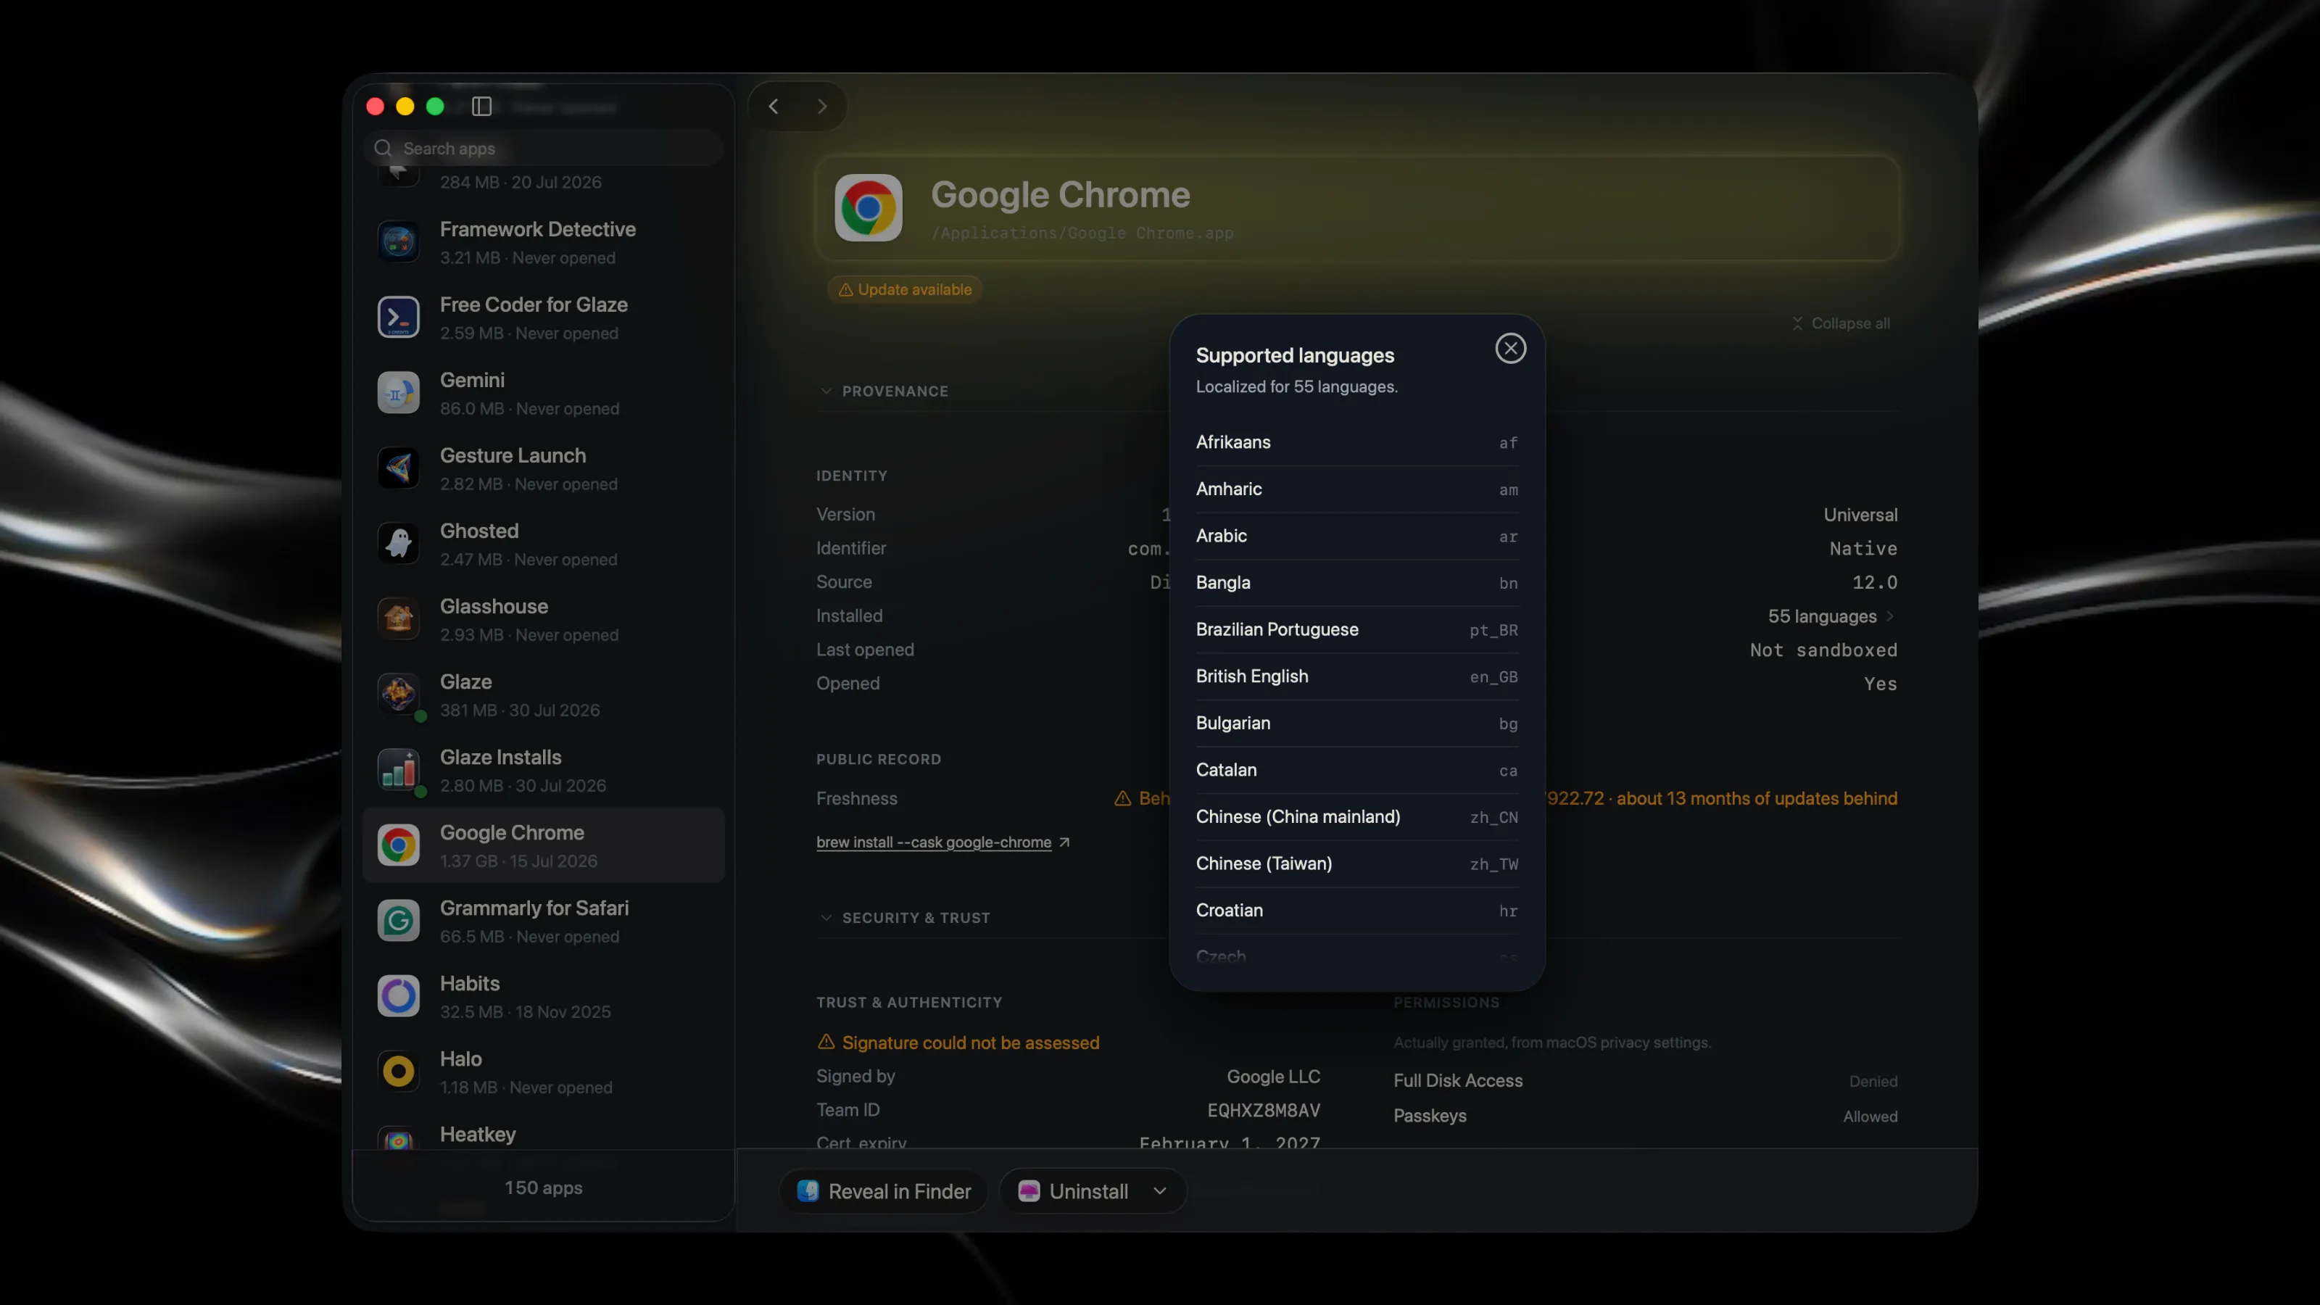Image resolution: width=2320 pixels, height=1305 pixels.
Task: Click the Update available badge
Action: [x=904, y=290]
